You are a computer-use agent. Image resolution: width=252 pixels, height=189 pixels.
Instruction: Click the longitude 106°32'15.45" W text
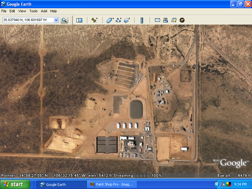click(70, 175)
